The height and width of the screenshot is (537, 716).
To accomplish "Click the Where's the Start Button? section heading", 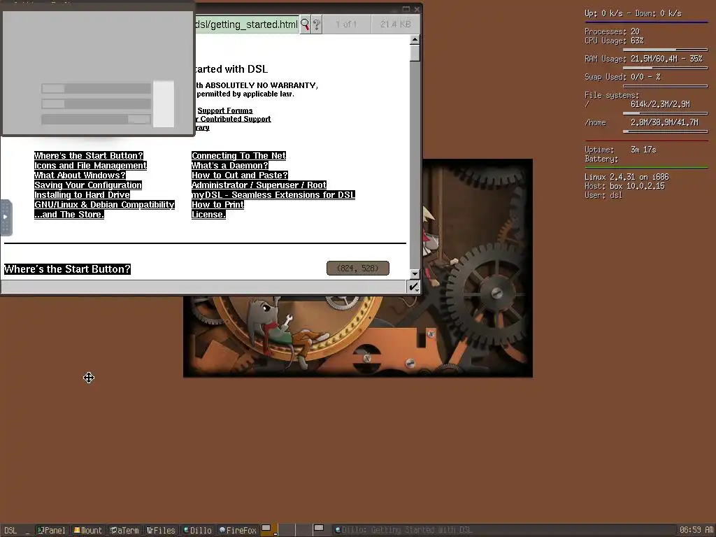I will [68, 269].
